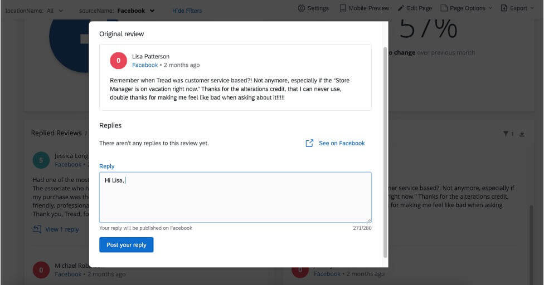Click Michael's red score badge
Screen dimensions: 544x285
pos(41,270)
